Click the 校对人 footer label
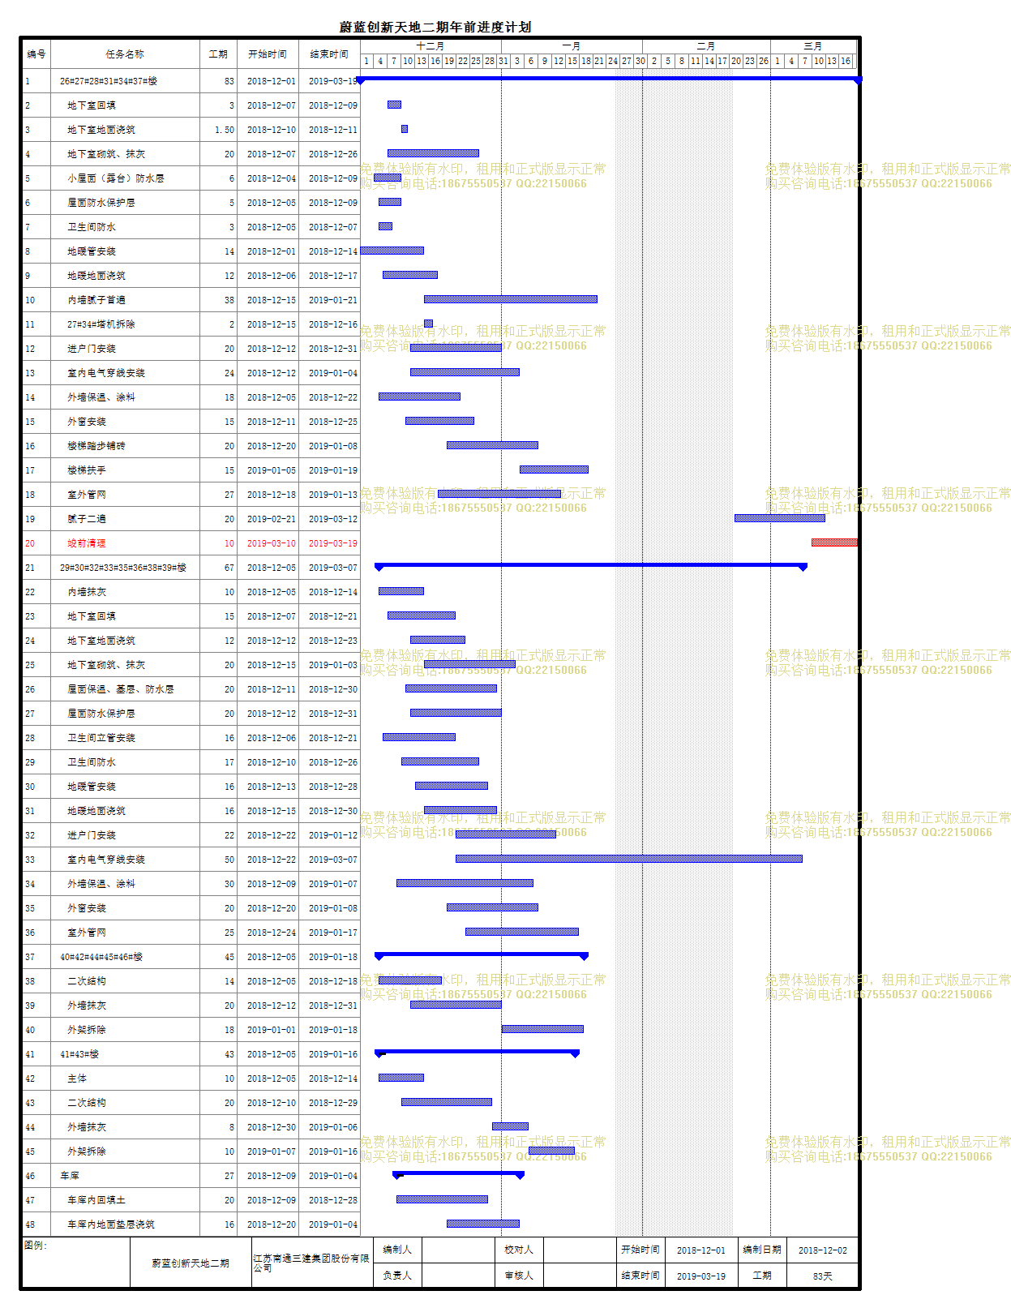 point(519,1250)
